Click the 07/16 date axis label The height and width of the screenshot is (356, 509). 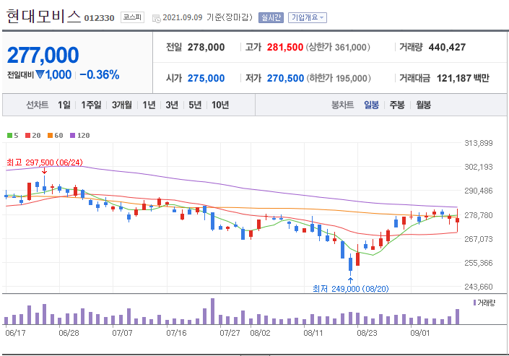[x=177, y=334]
